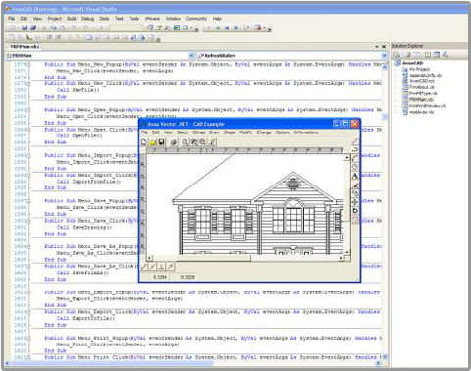Collapse the Menu_New_Popup sub outline
This screenshot has height=371, width=471.
(28, 64)
